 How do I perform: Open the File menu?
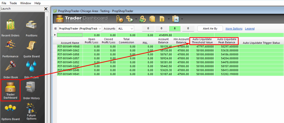[4, 3]
